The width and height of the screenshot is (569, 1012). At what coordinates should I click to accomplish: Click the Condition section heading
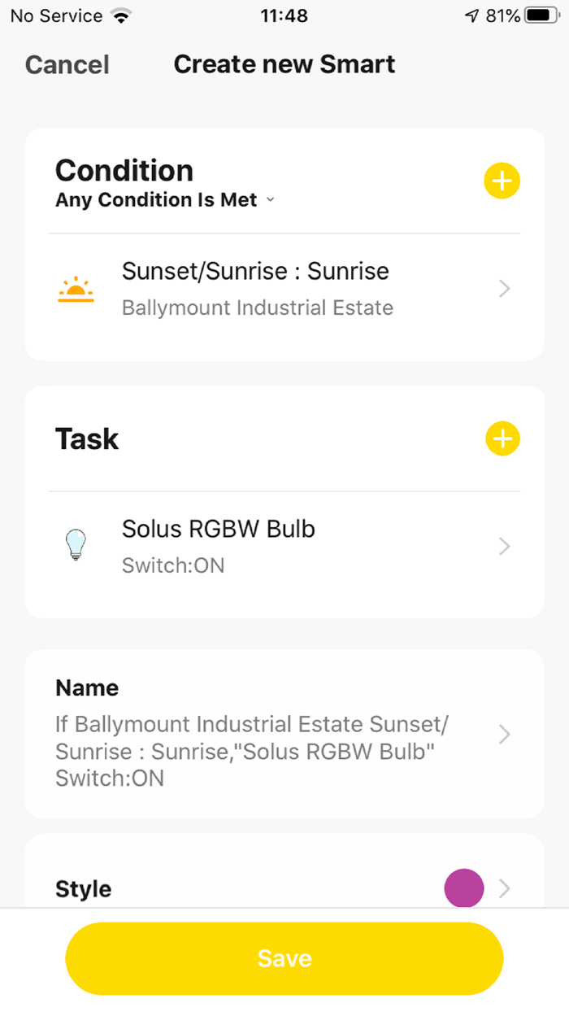[x=124, y=171]
